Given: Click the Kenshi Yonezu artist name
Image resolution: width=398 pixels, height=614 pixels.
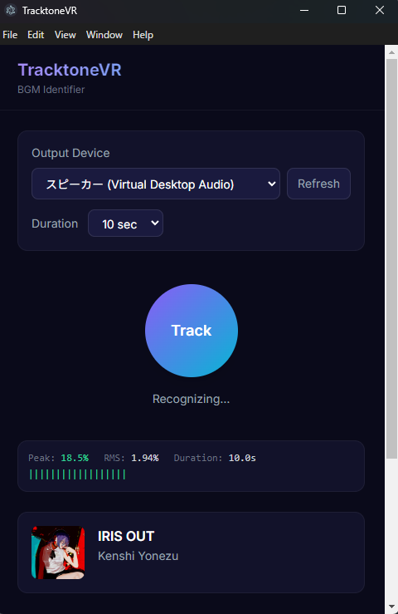Looking at the screenshot, I should coord(138,556).
